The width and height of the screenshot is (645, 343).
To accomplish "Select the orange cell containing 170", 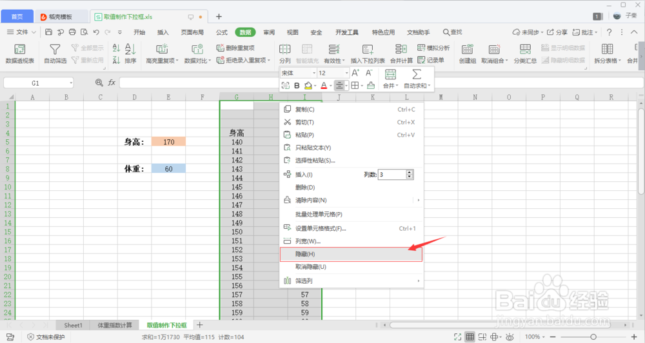I will click(168, 142).
